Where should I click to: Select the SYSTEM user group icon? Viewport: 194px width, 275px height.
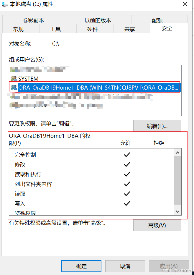tap(14, 79)
